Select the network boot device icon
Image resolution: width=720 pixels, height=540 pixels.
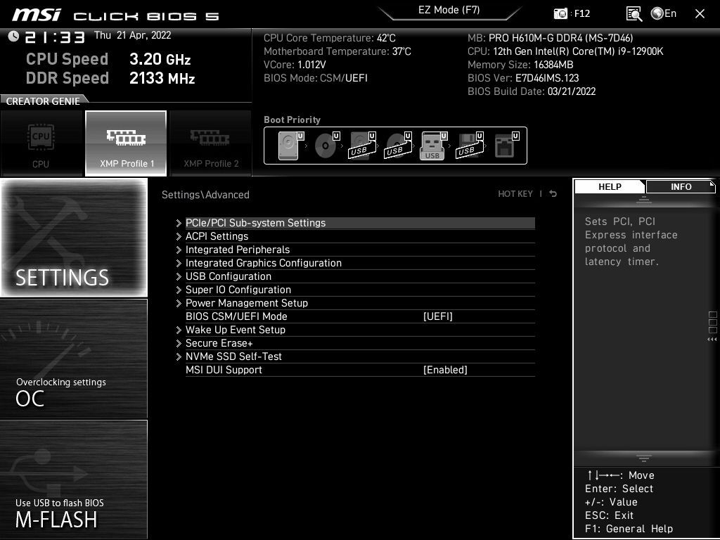[x=506, y=145]
